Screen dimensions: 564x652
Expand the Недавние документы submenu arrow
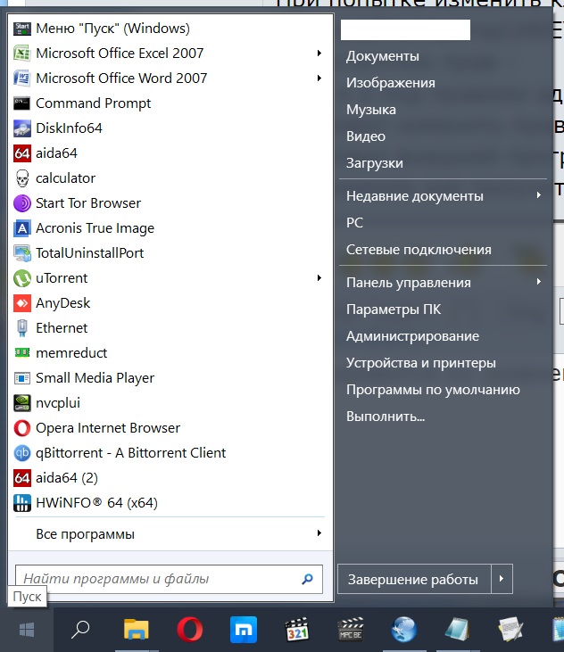(x=539, y=195)
